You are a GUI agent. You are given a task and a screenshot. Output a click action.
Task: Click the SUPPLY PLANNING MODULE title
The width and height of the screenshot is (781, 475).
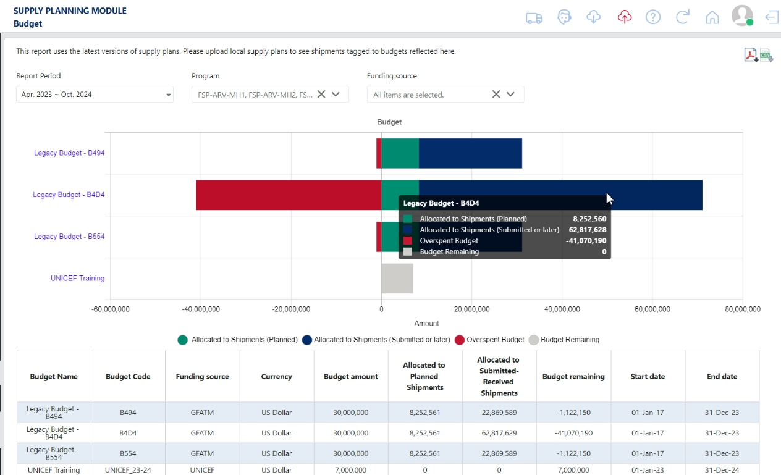[x=70, y=11]
